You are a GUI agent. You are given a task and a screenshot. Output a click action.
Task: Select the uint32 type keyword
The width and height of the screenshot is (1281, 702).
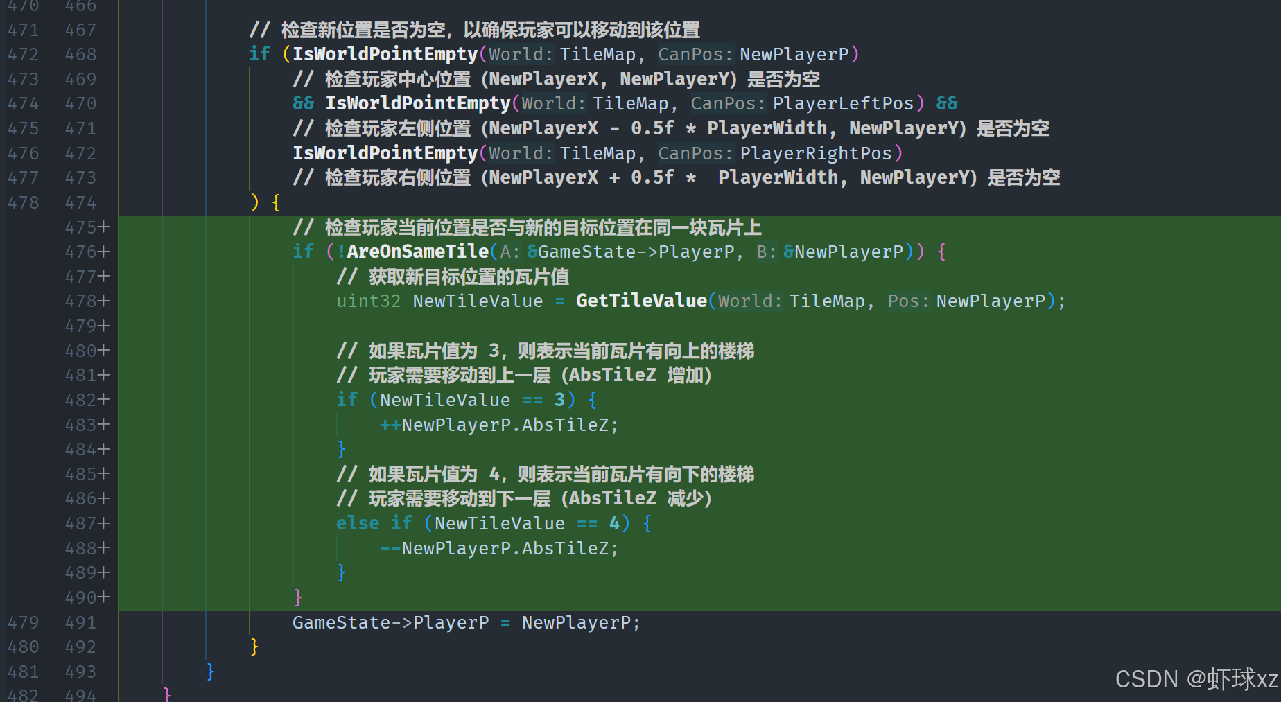tap(369, 301)
